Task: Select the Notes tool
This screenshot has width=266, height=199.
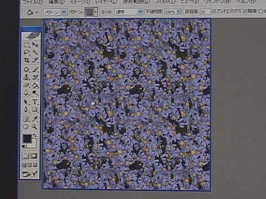Action: click(27, 119)
